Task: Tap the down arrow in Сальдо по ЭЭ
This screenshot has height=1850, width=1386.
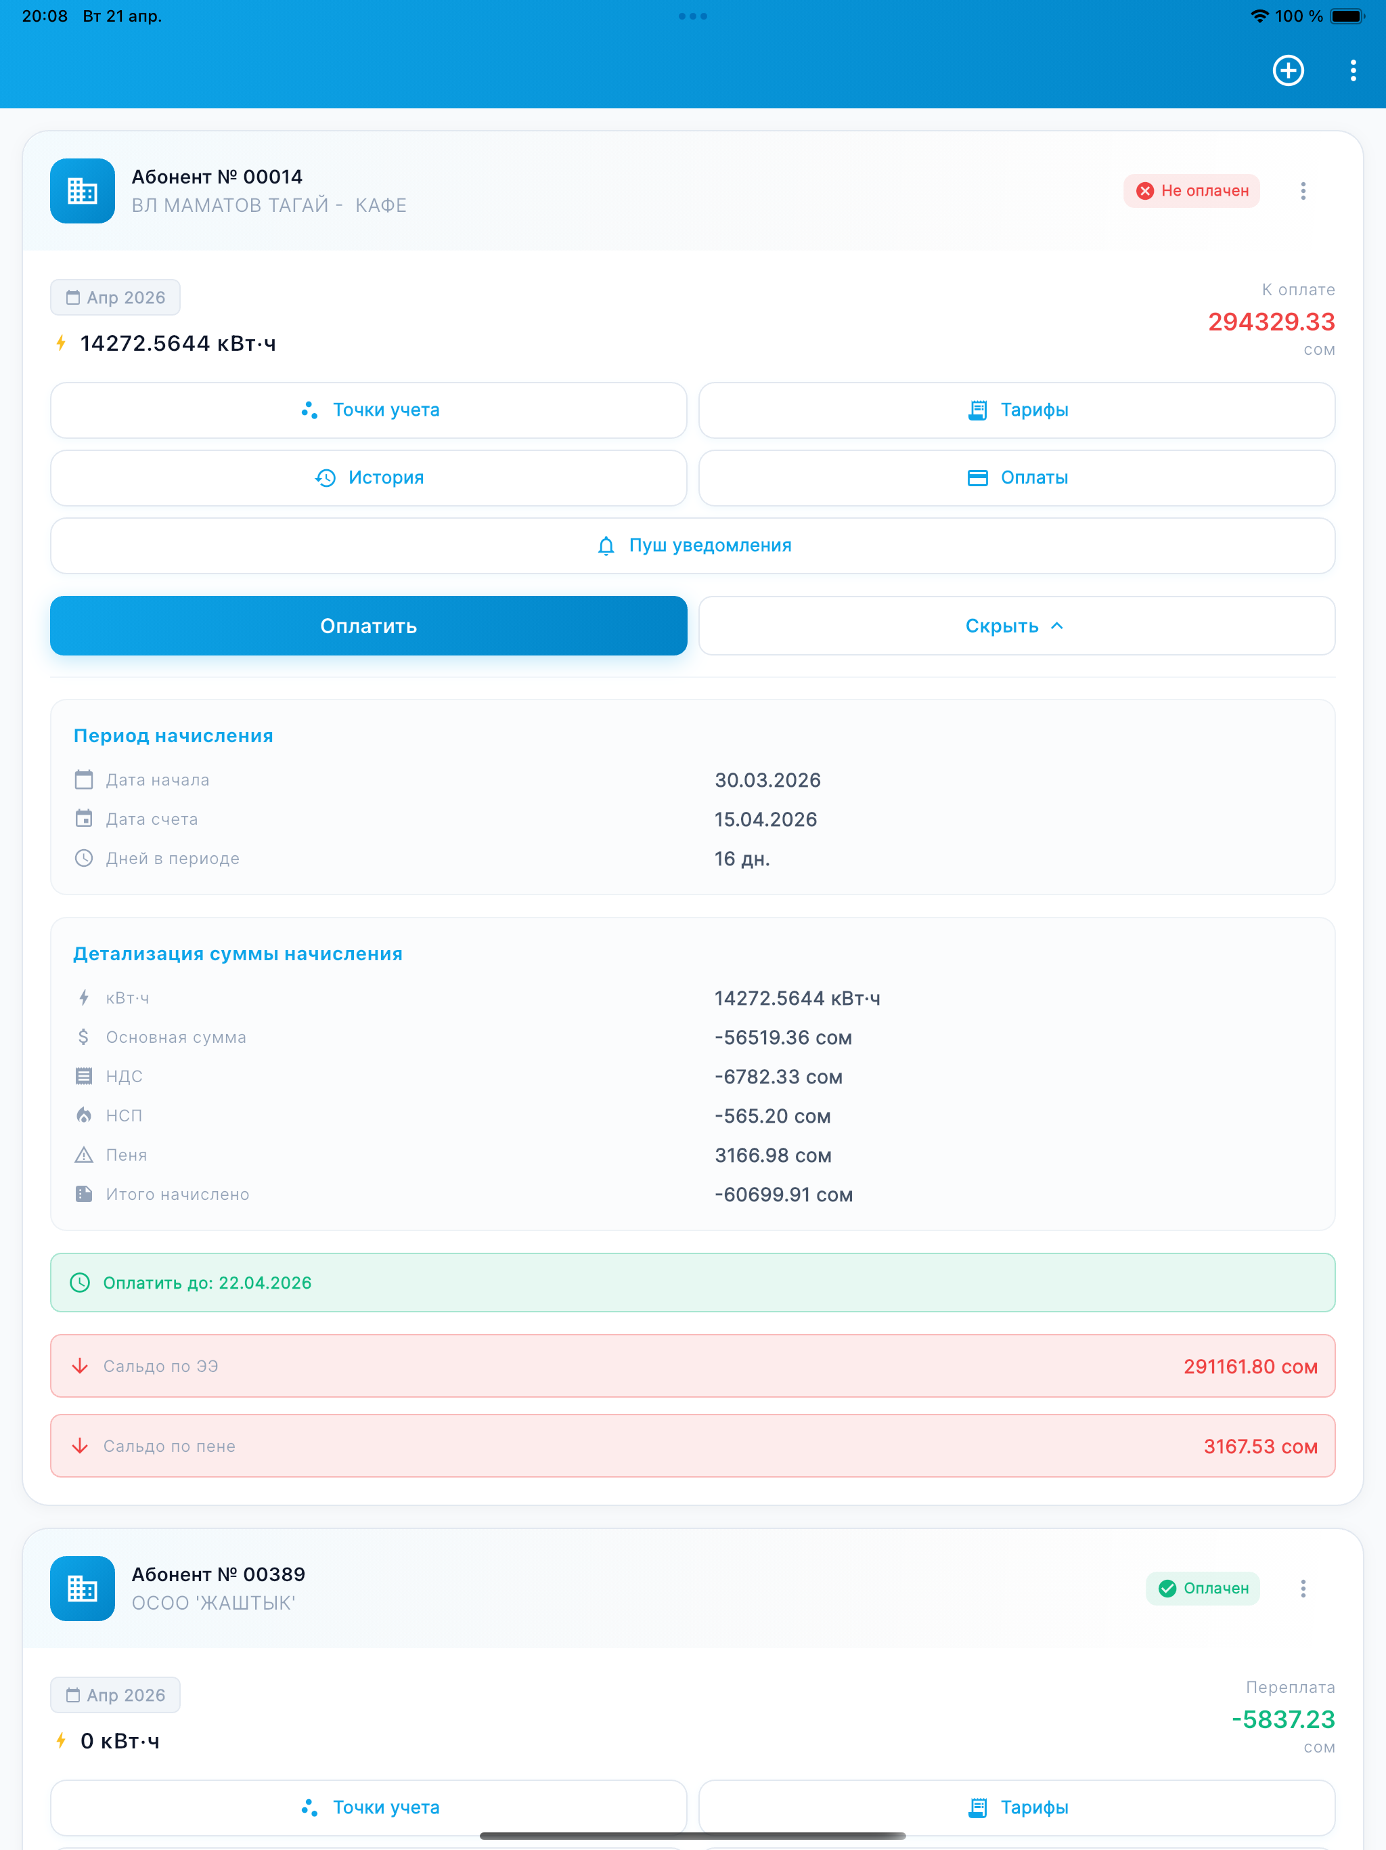Action: coord(79,1366)
